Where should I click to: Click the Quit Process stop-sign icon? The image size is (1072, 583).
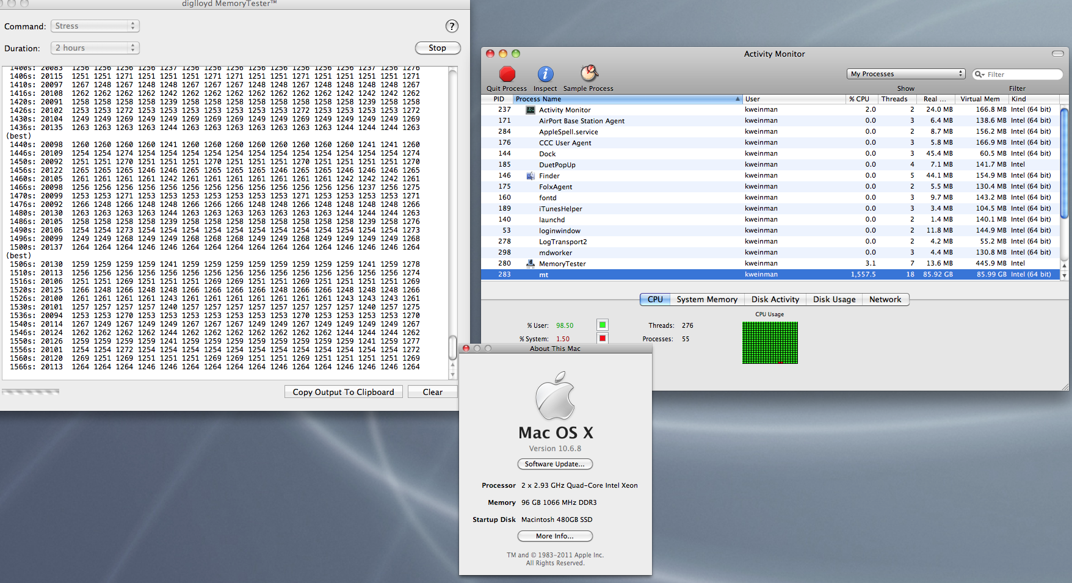[507, 74]
